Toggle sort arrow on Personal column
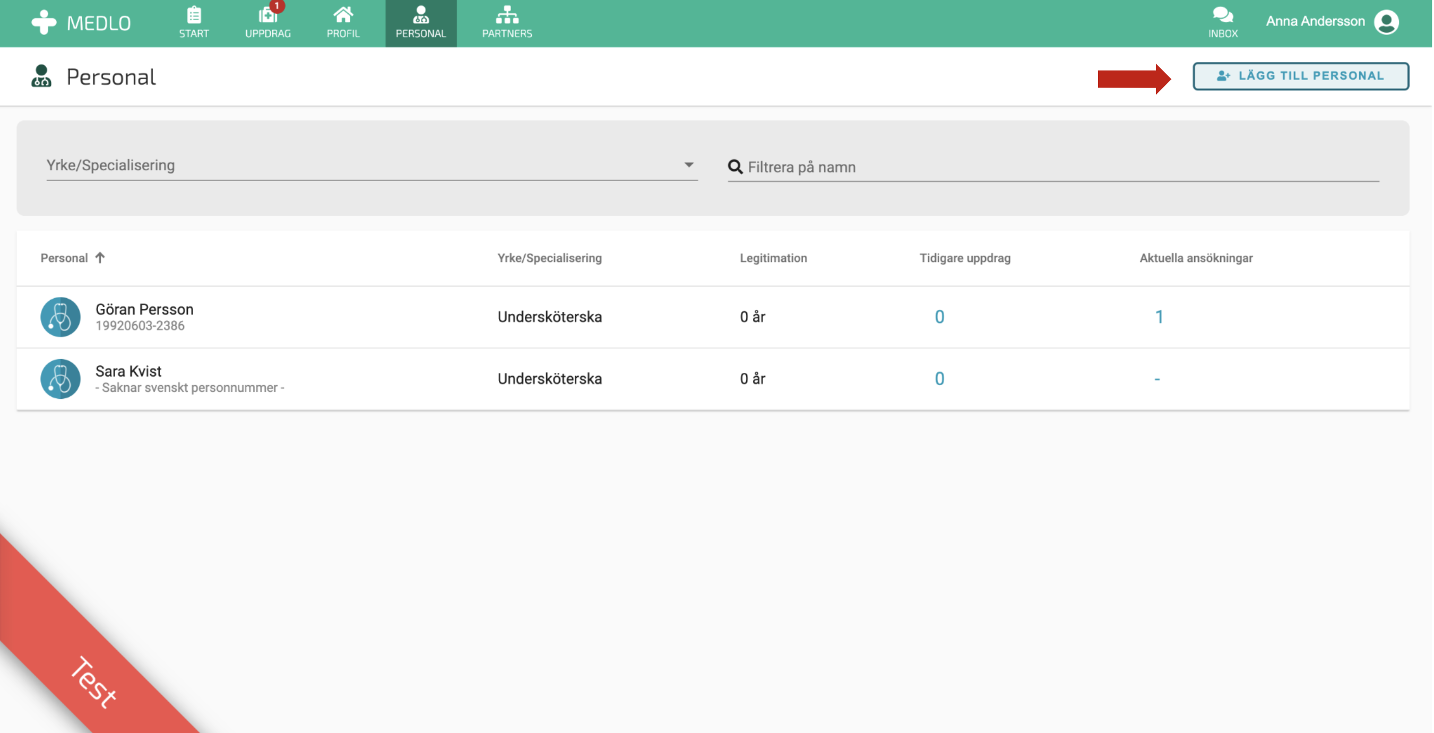This screenshot has width=1434, height=733. [100, 257]
